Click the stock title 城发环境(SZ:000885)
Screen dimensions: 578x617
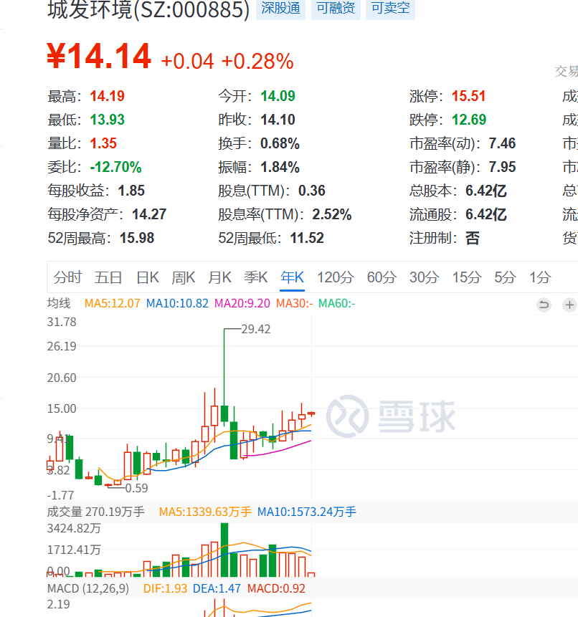click(148, 9)
